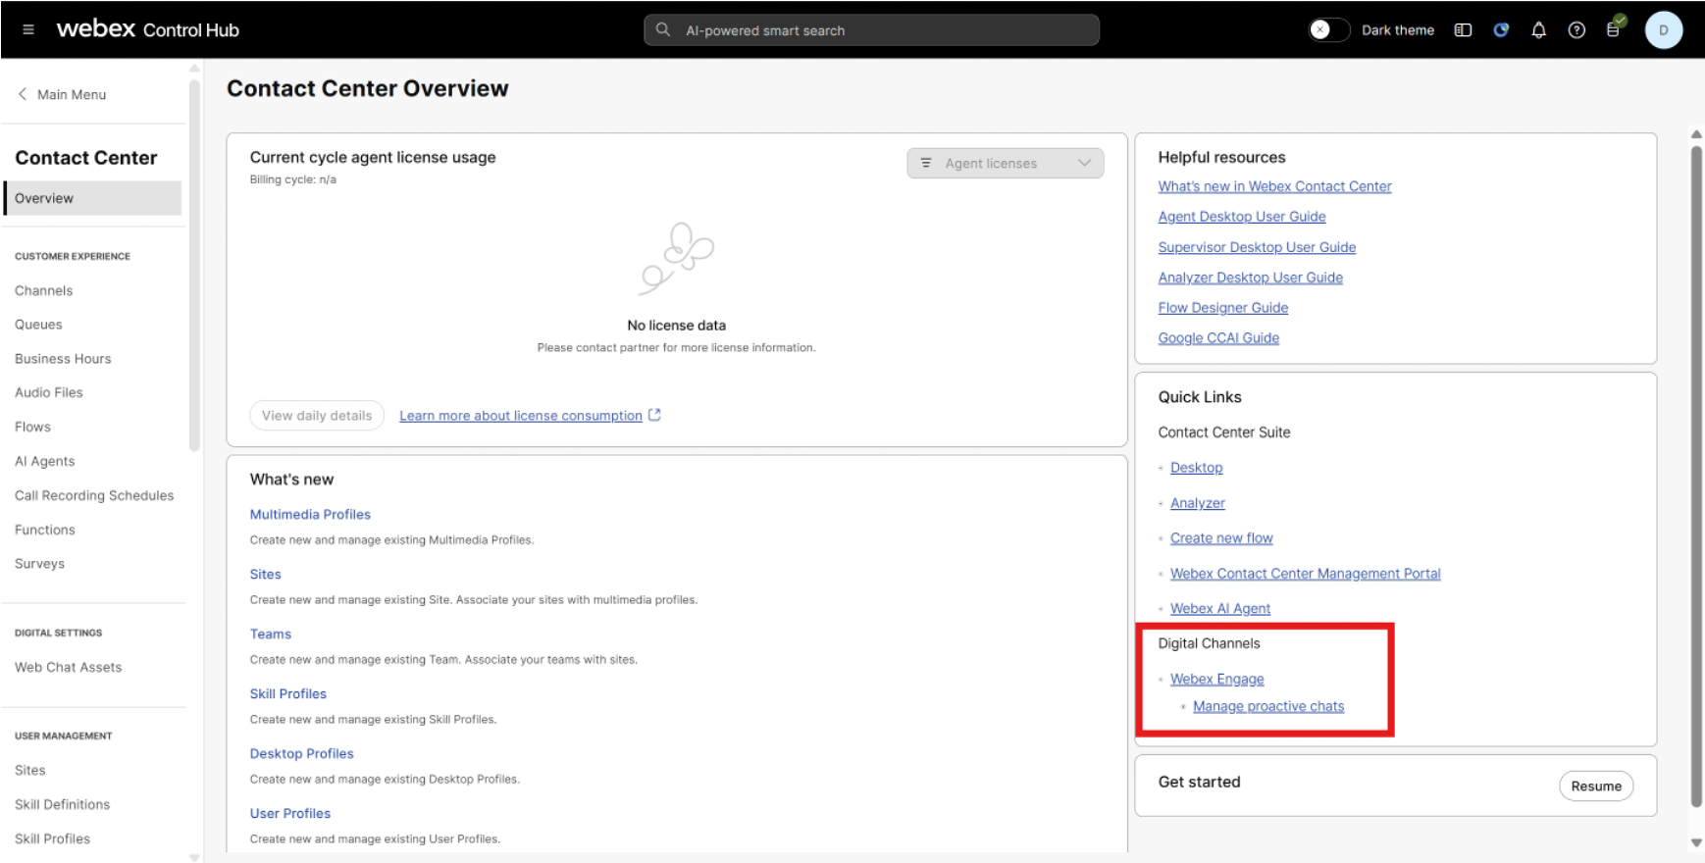The image size is (1705, 863).
Task: Open Sites under User Management sidebar
Action: pyautogui.click(x=29, y=770)
